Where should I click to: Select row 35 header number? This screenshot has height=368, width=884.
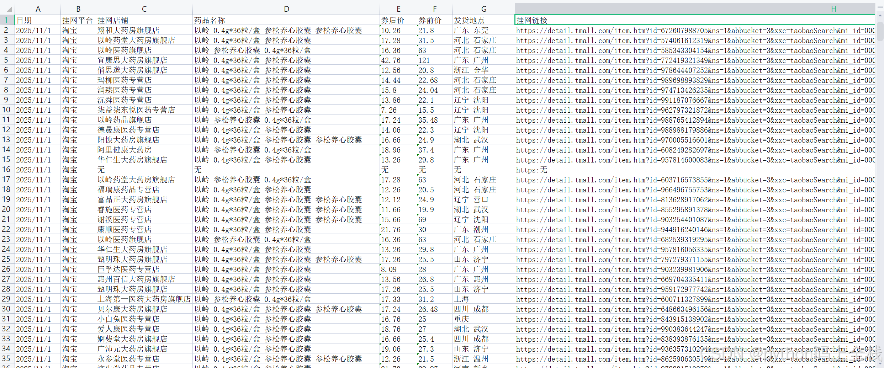[x=7, y=359]
